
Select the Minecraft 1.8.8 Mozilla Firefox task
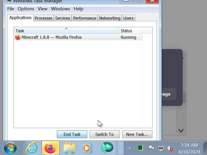click(x=78, y=37)
